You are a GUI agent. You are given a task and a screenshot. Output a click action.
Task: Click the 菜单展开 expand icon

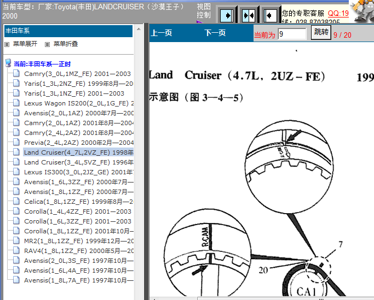click(7, 44)
